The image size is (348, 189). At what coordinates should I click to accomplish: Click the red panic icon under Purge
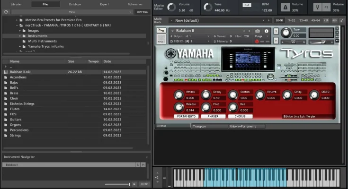257,42
